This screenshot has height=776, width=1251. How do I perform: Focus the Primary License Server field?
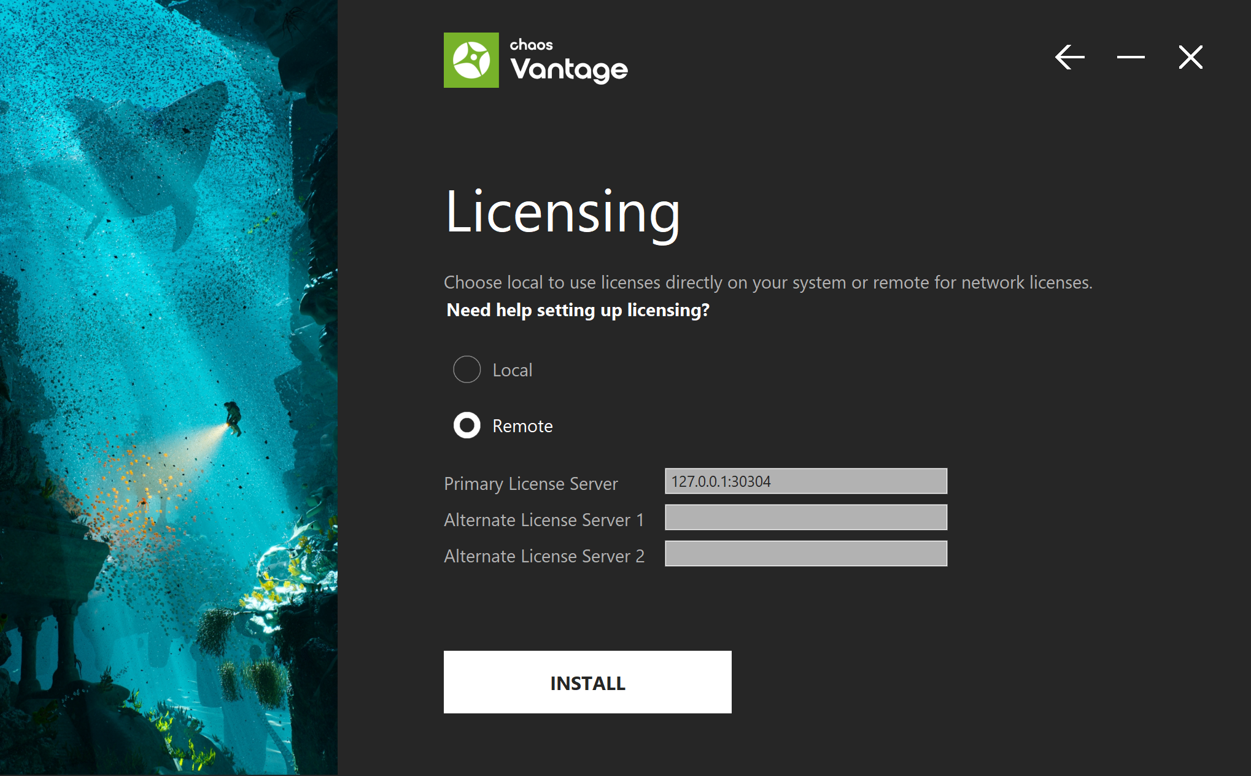(x=806, y=481)
